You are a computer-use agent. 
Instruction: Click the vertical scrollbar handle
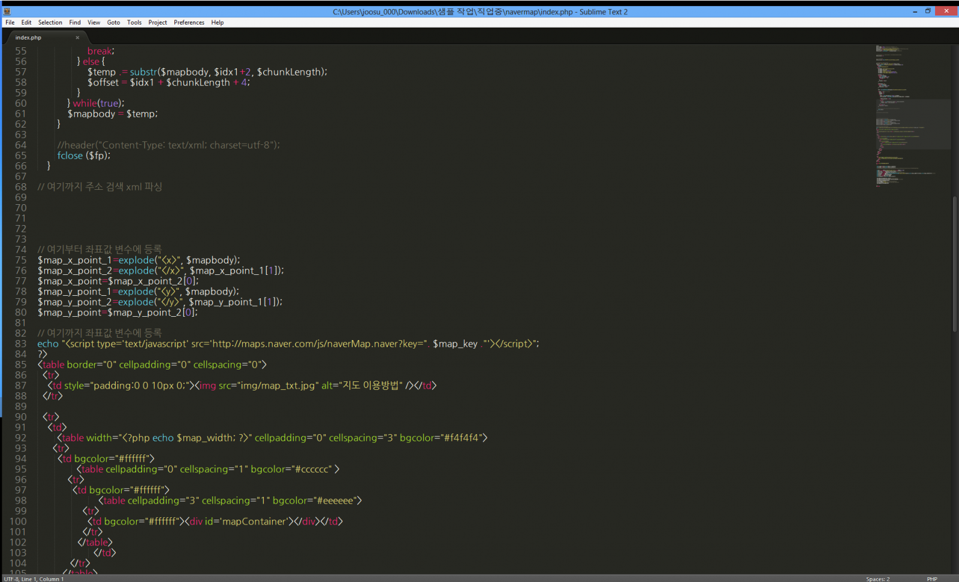tap(955, 263)
